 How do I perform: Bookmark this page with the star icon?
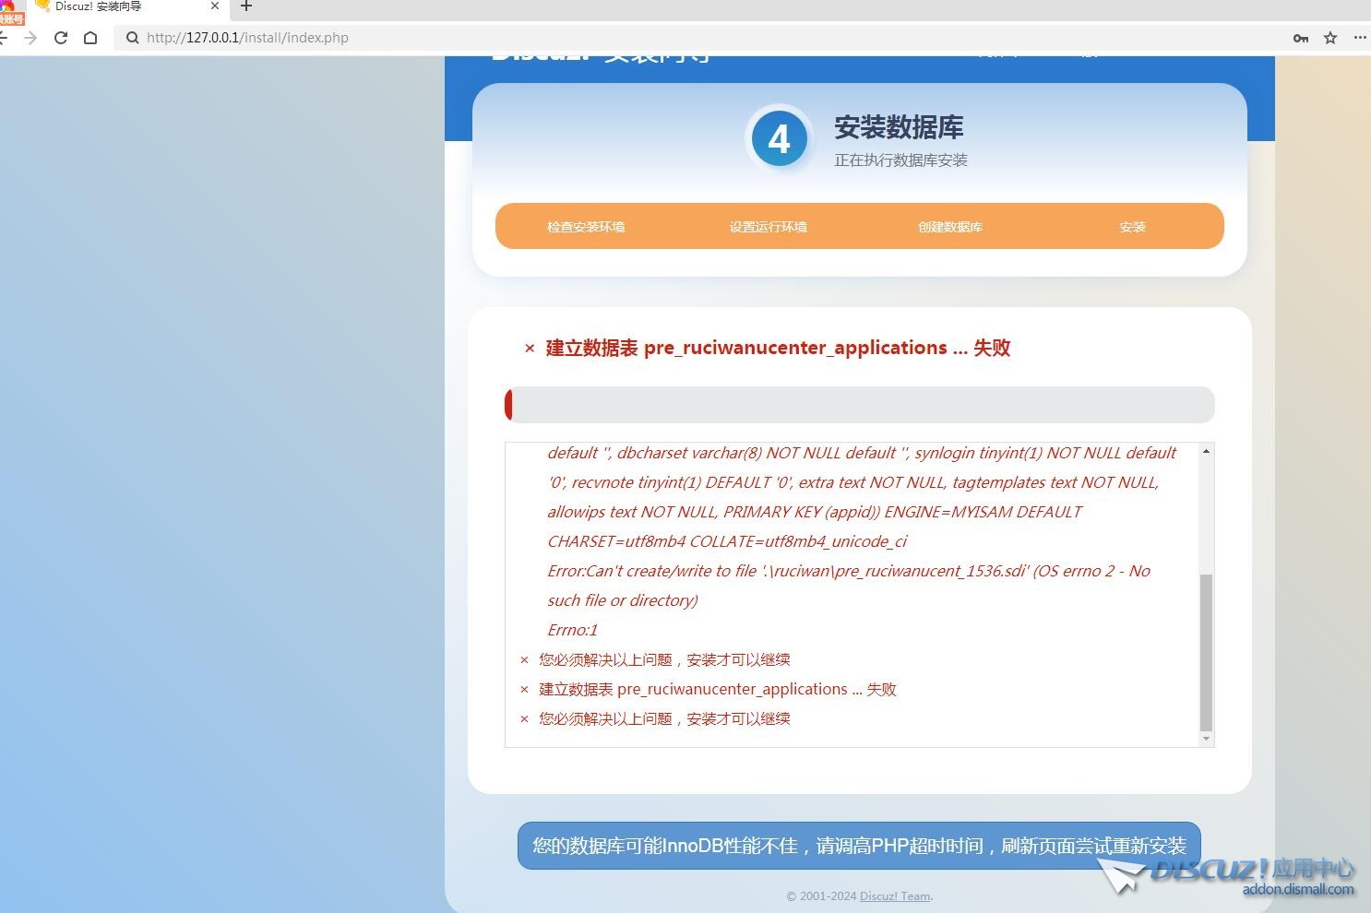(x=1330, y=38)
